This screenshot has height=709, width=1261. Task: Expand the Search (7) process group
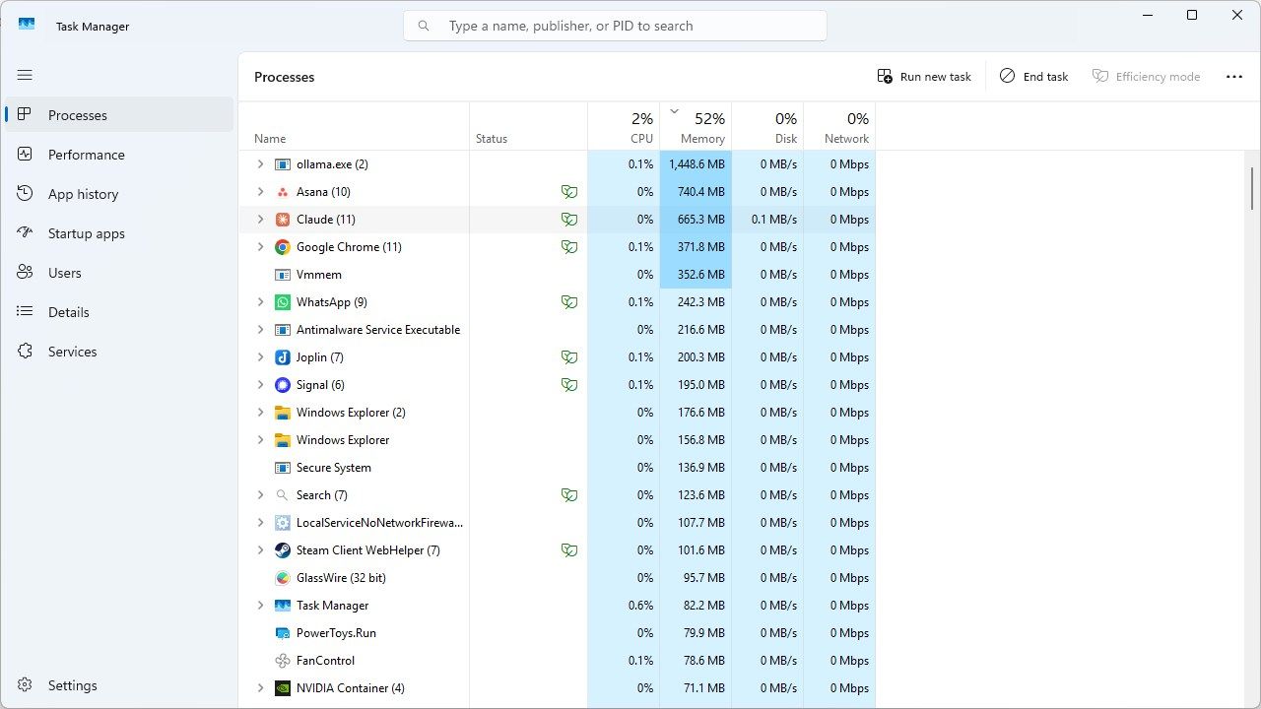click(x=260, y=495)
